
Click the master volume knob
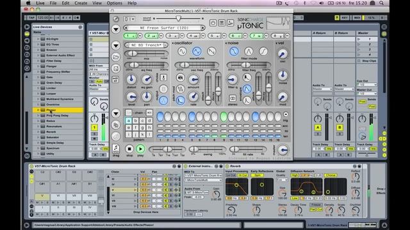(x=283, y=150)
